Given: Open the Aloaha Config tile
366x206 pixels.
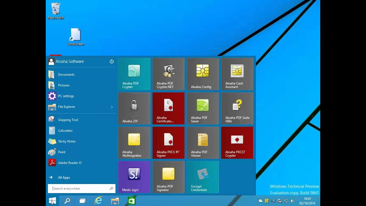Looking at the screenshot, I should tap(203, 74).
